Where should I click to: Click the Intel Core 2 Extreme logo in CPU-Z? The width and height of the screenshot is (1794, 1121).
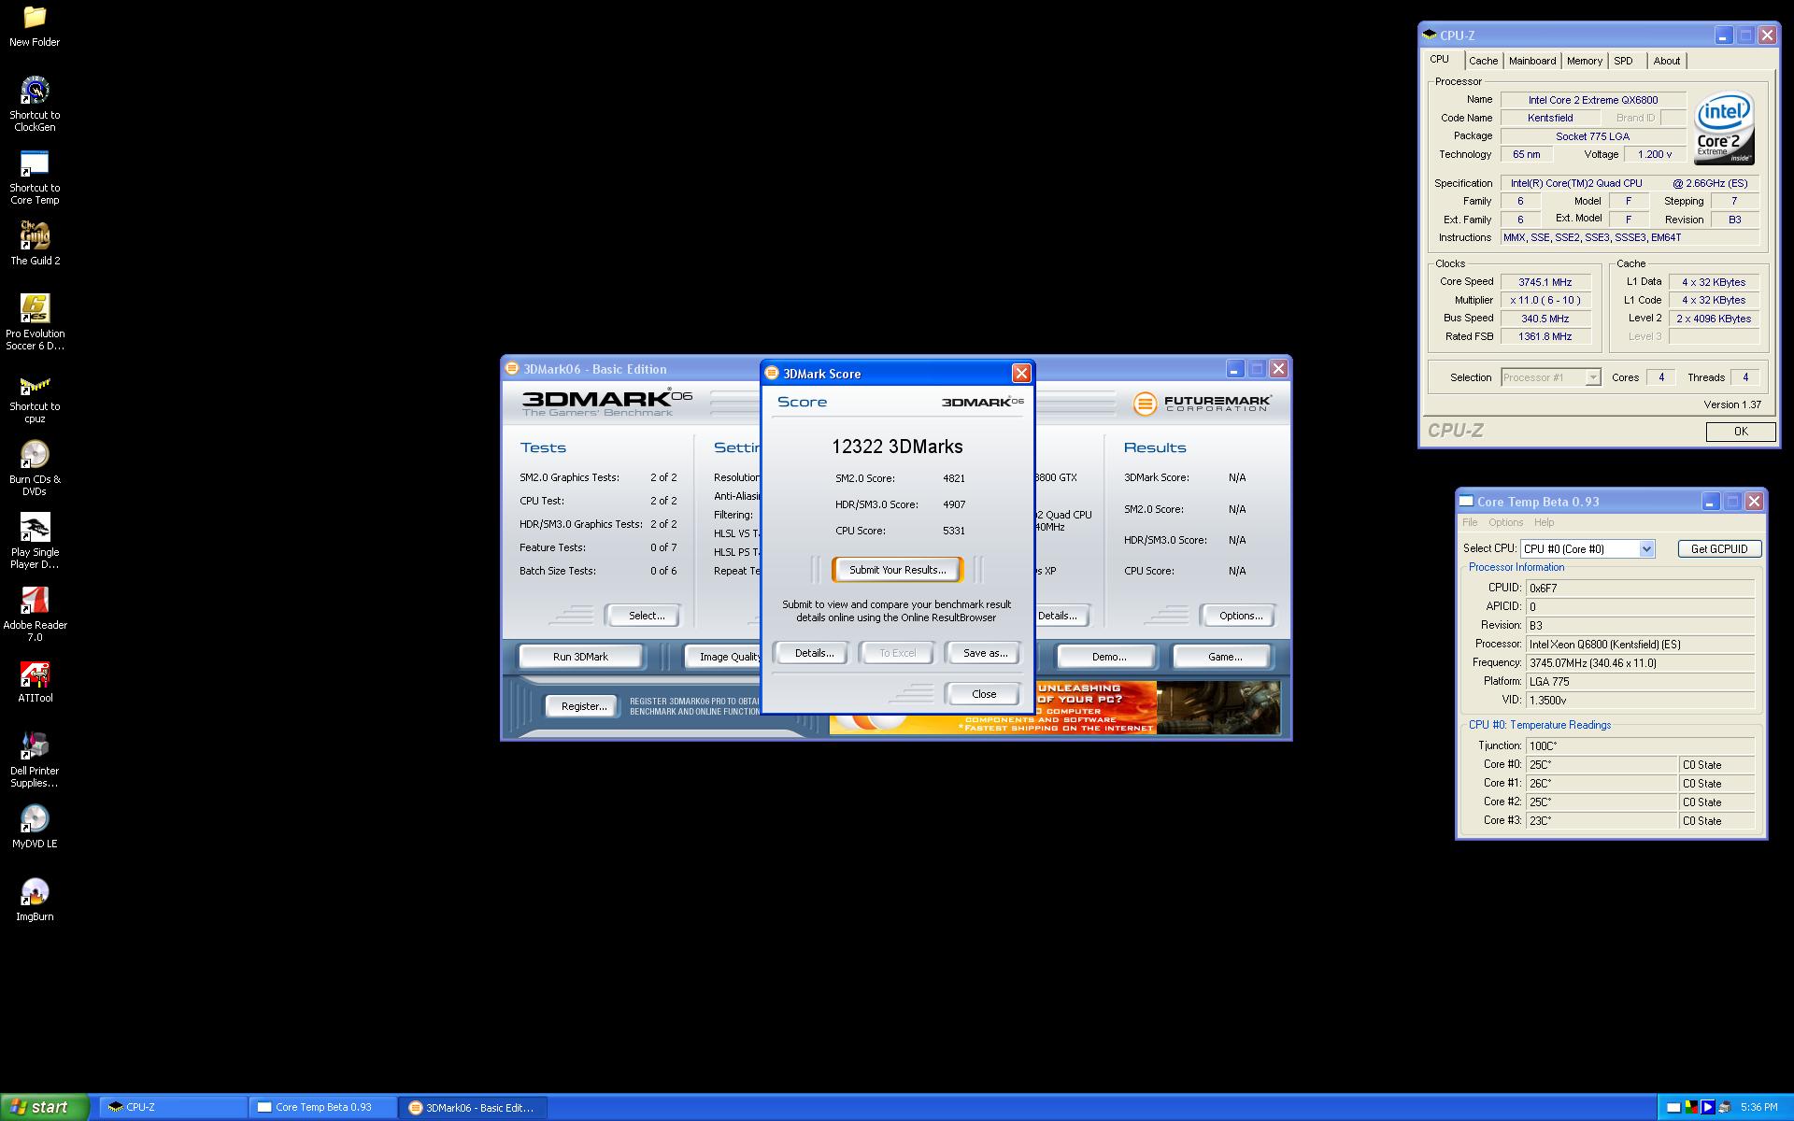(1724, 128)
